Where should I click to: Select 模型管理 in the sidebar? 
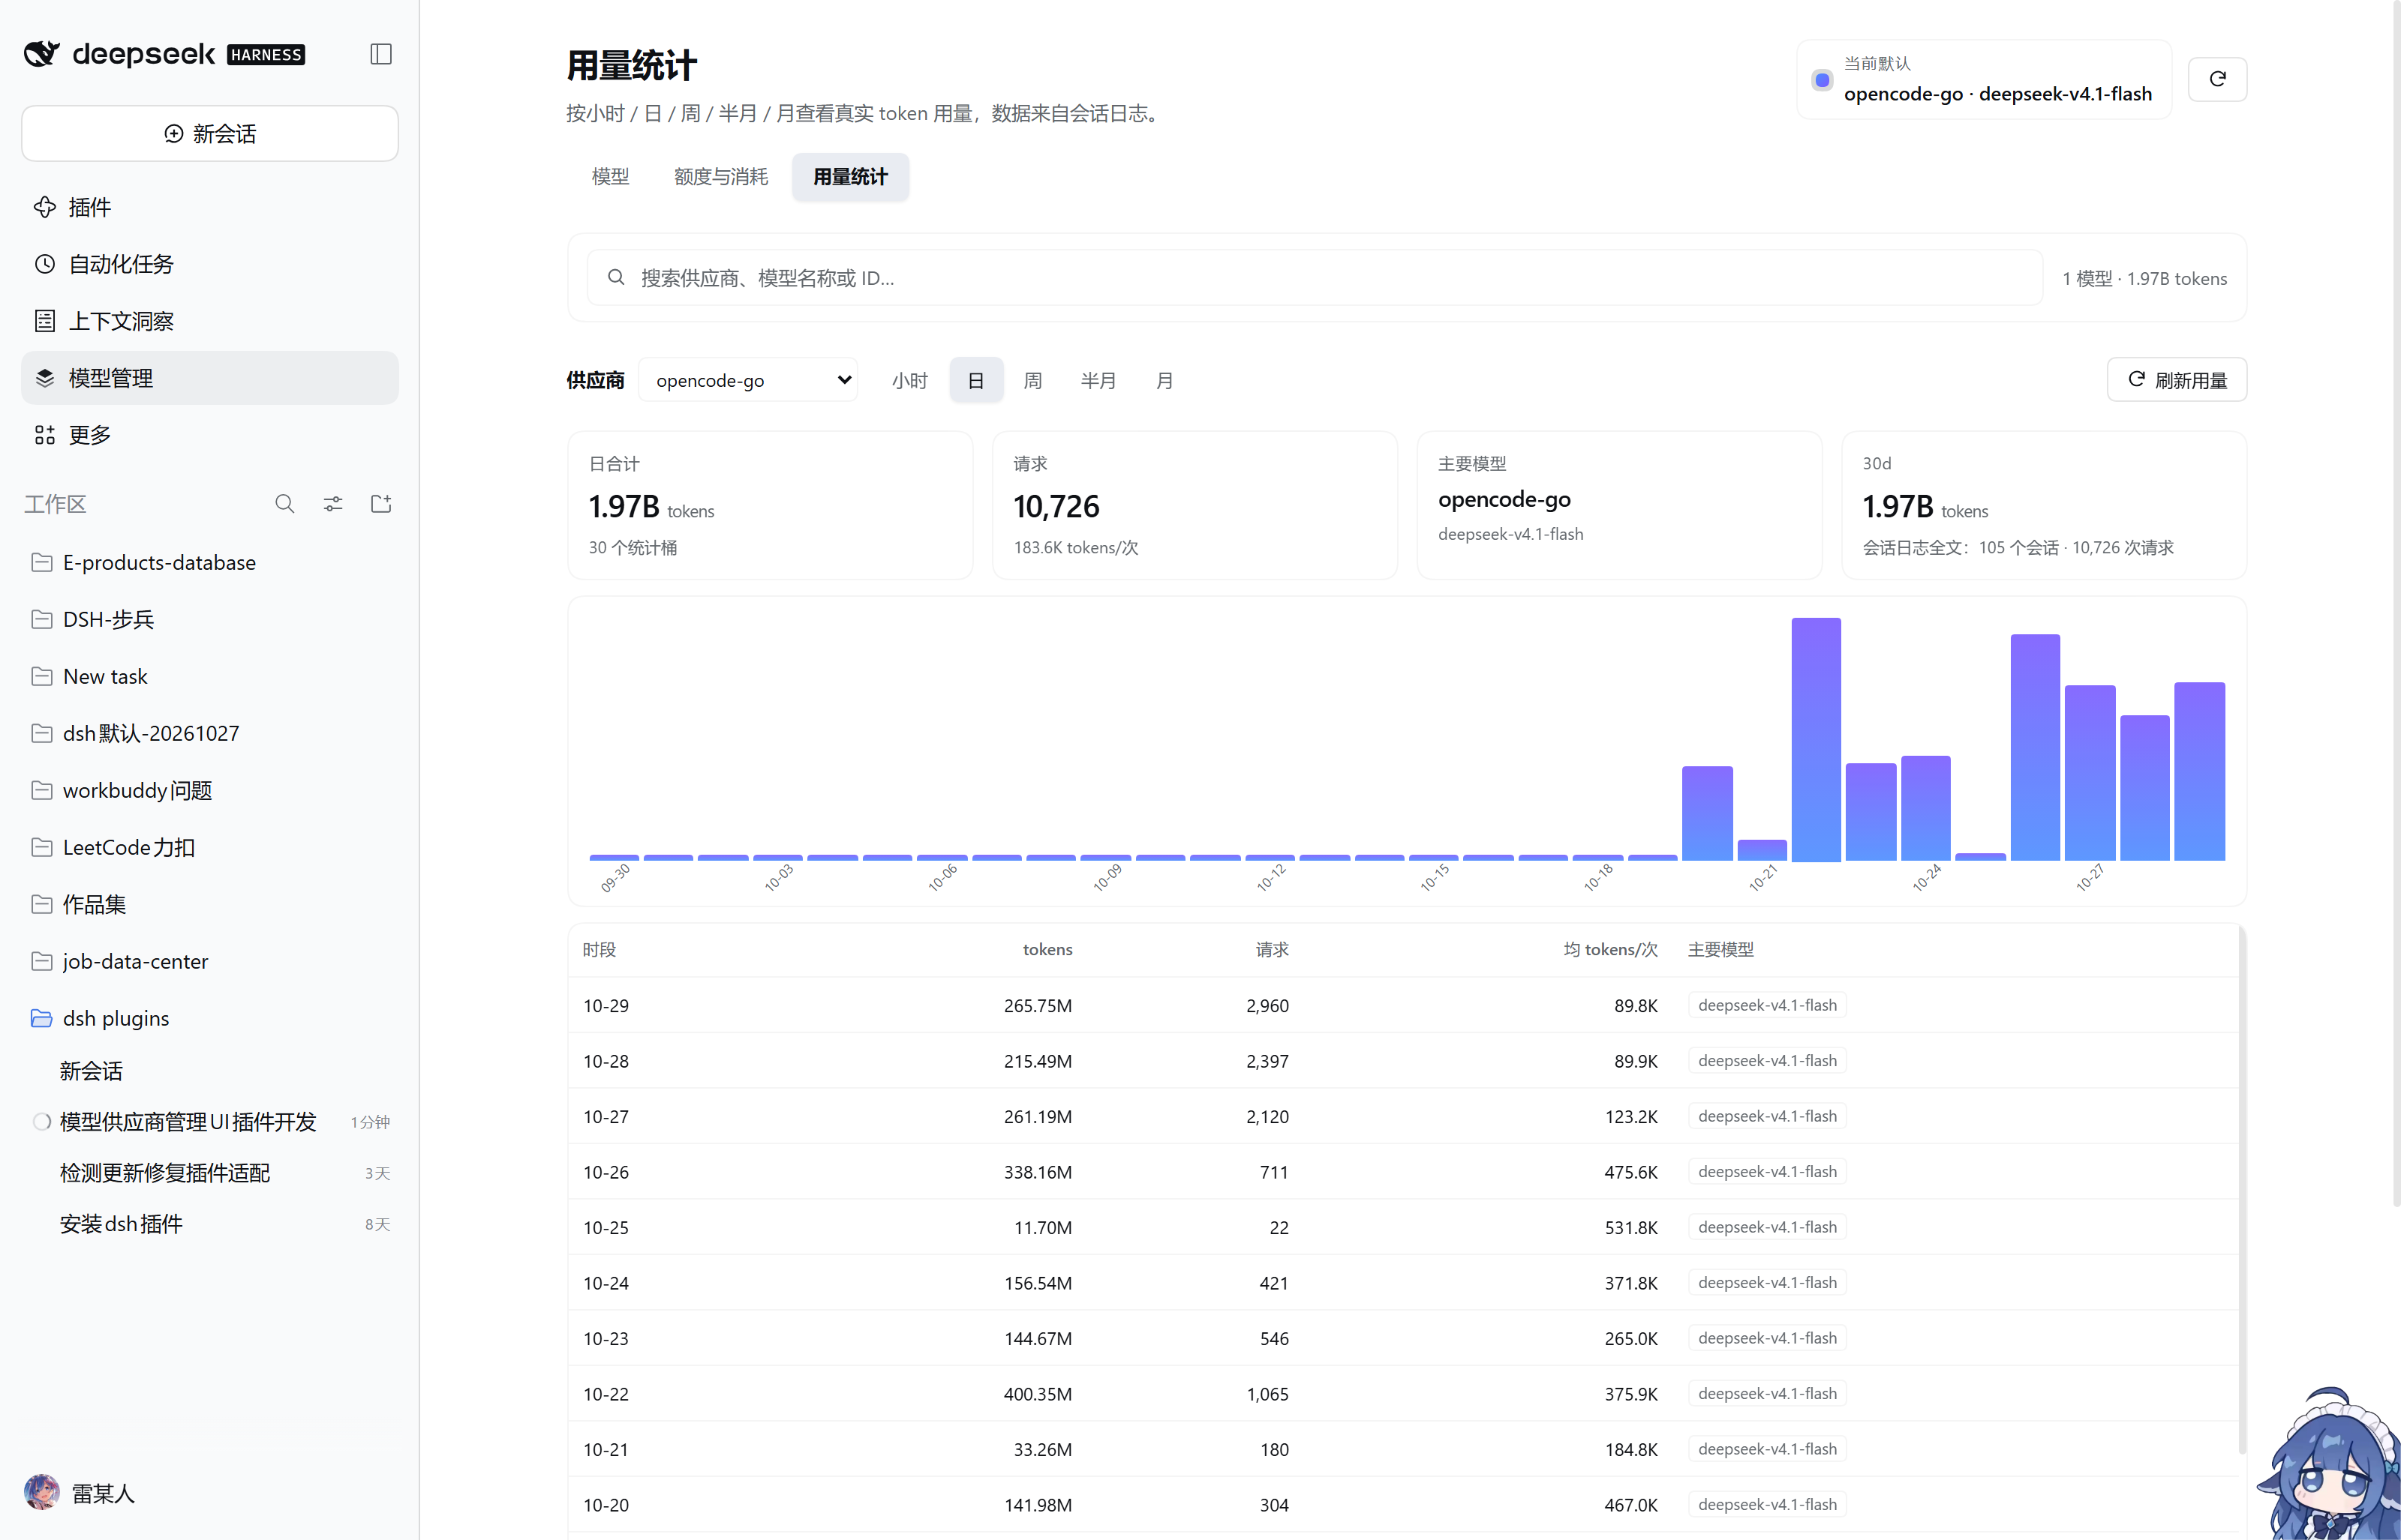[210, 378]
